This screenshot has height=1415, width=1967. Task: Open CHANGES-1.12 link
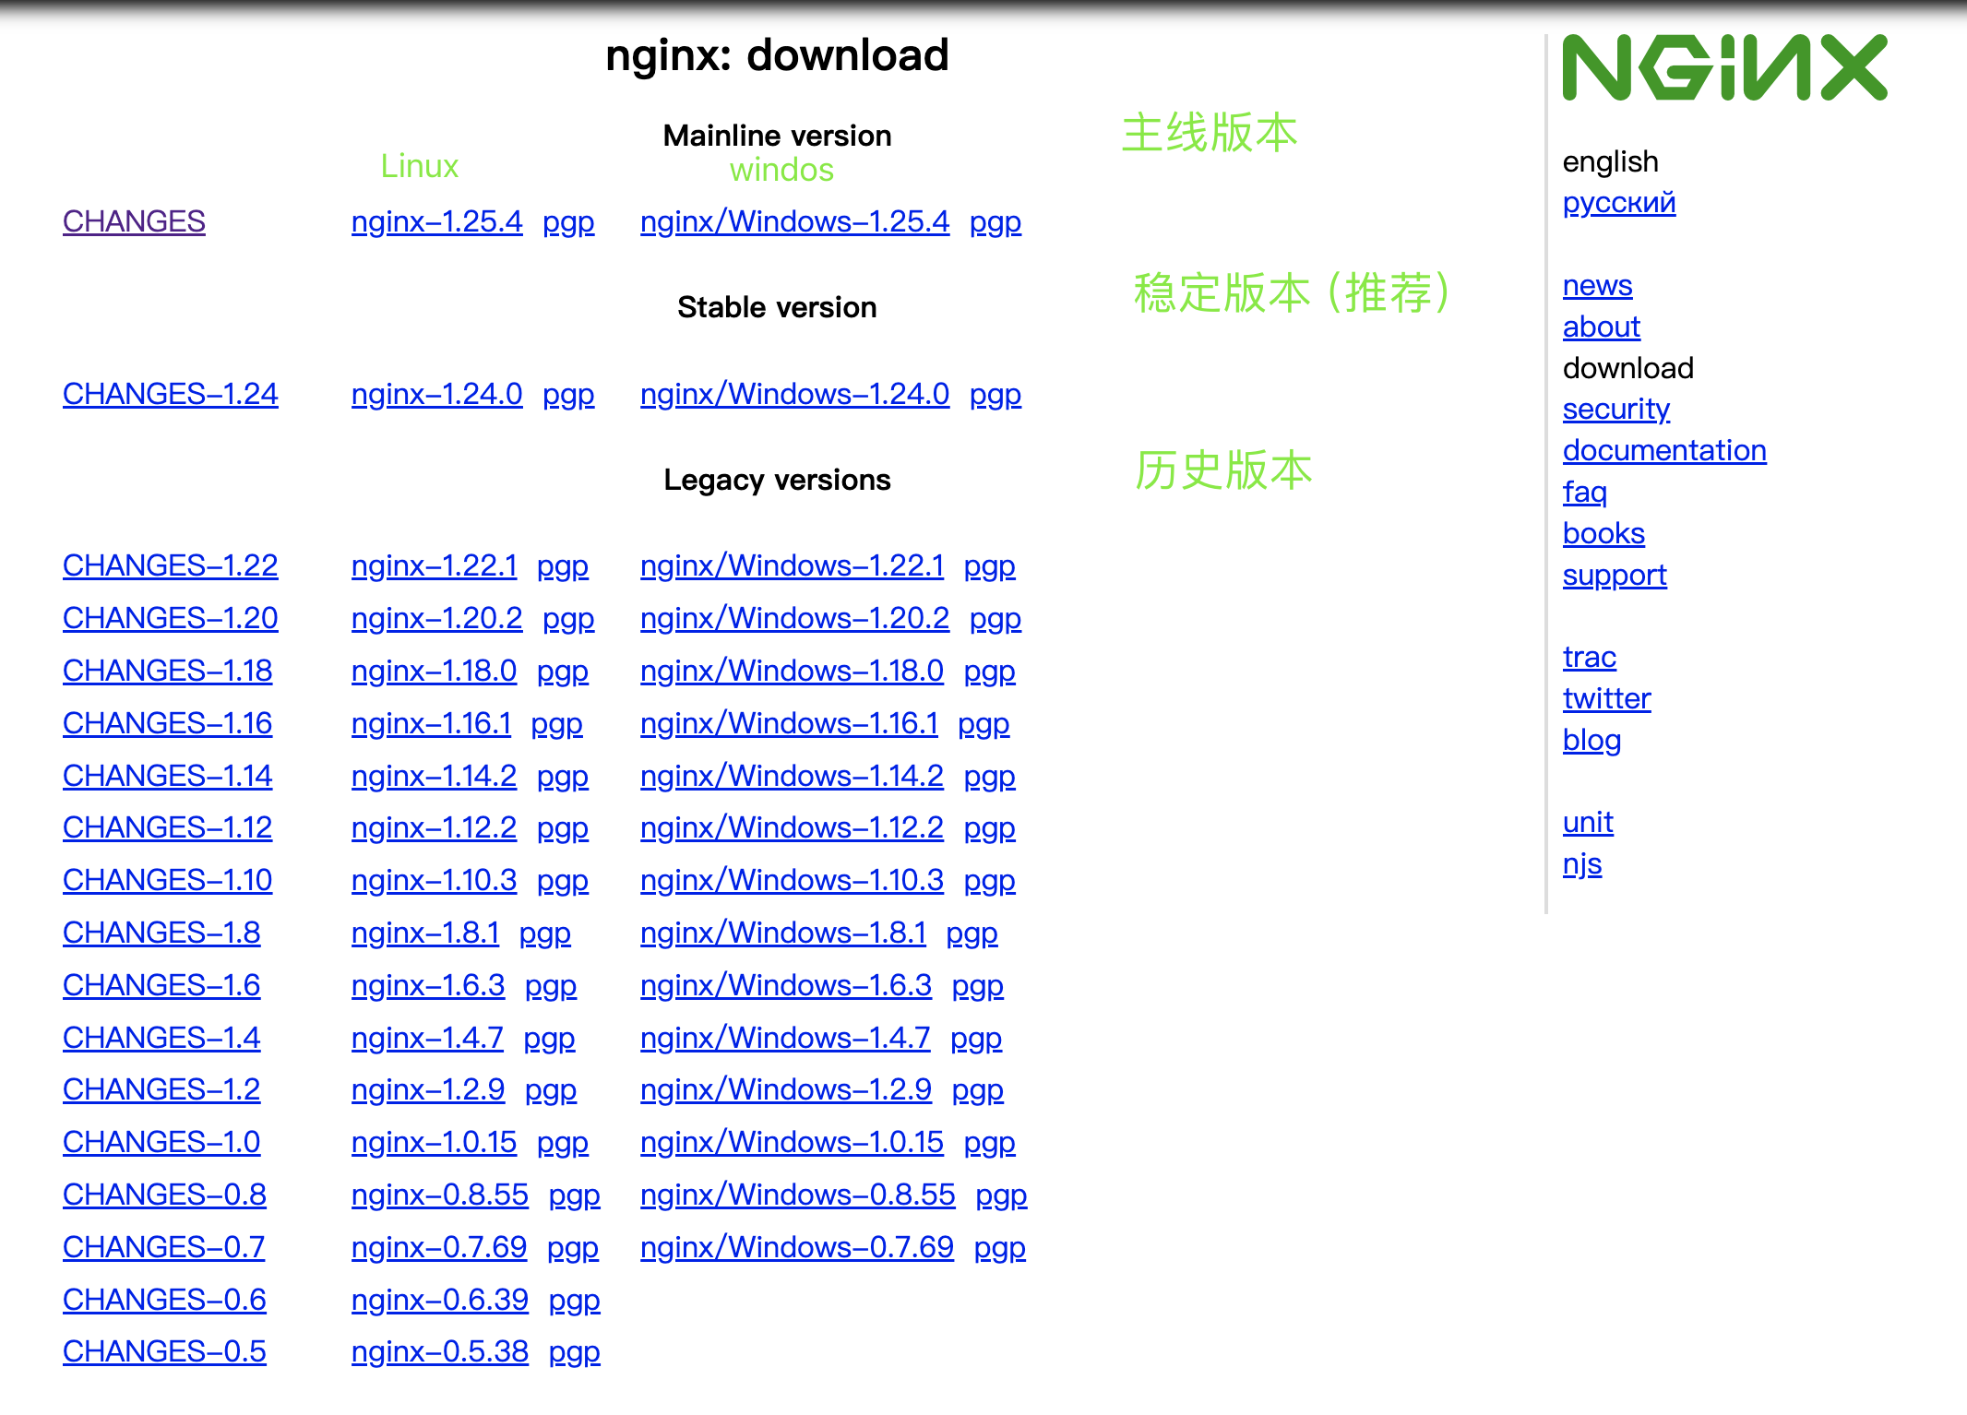[168, 827]
